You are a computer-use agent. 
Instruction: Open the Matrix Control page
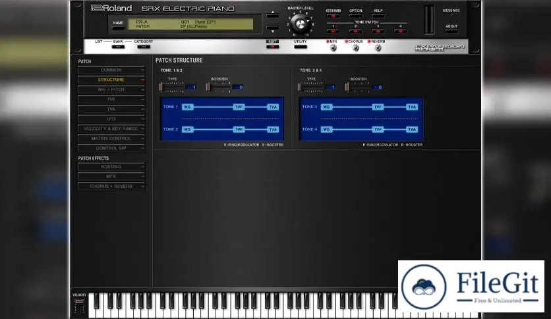pos(111,138)
